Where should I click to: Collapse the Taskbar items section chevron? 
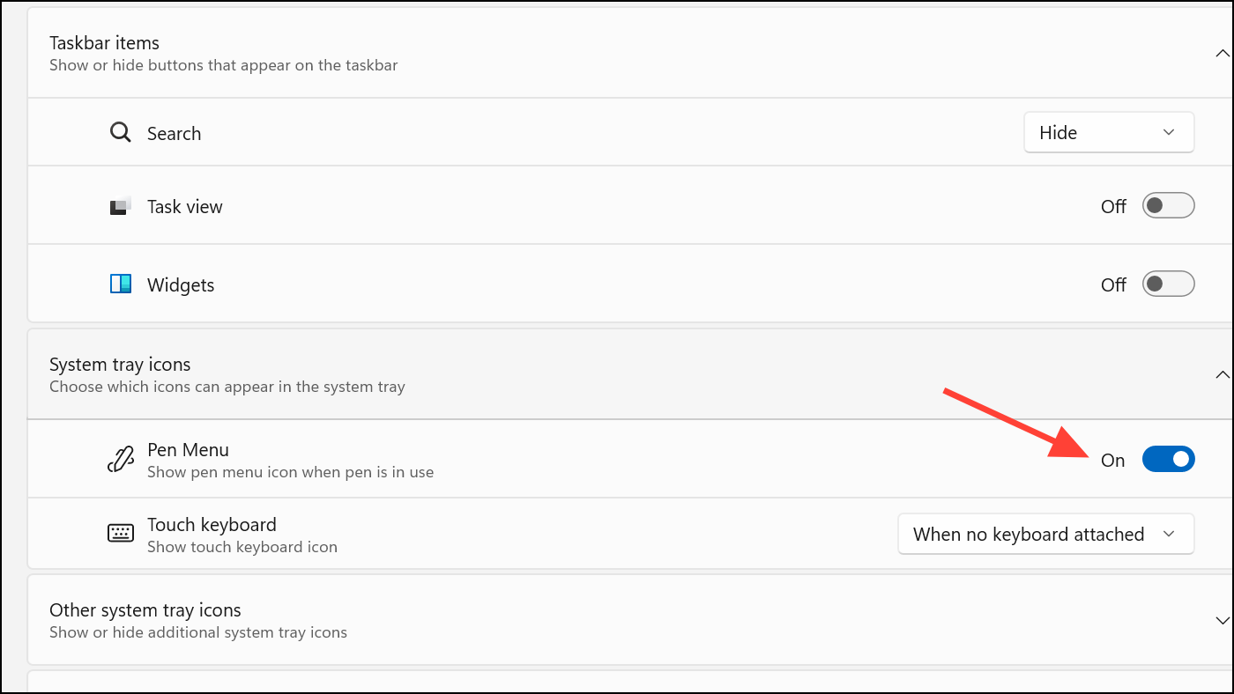pos(1222,54)
